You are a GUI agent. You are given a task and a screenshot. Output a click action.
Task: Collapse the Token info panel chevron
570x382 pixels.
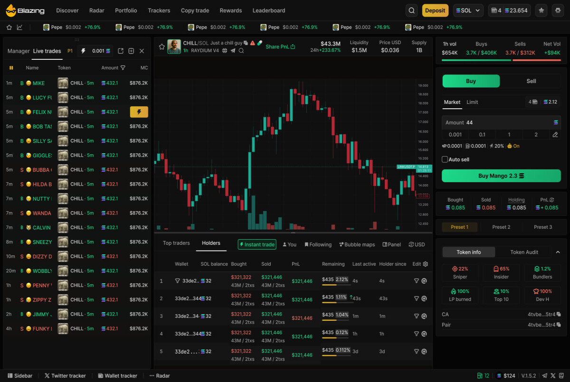558,252
